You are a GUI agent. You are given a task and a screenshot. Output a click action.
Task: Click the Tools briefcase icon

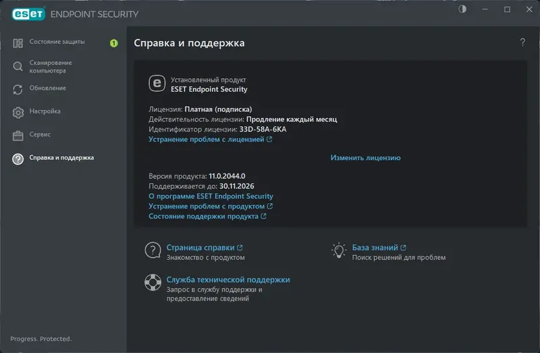click(18, 135)
